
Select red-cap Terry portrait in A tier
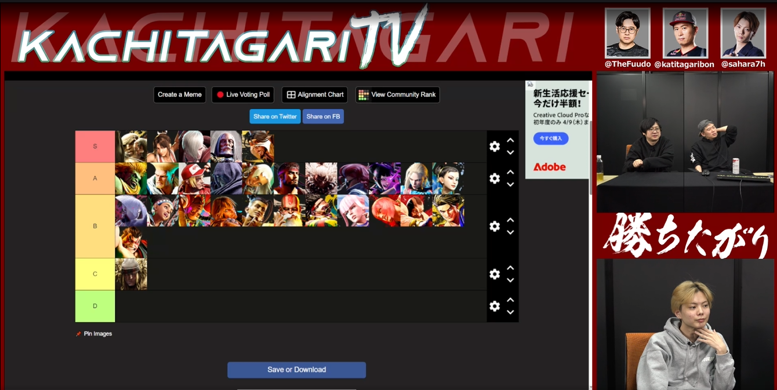(x=194, y=178)
